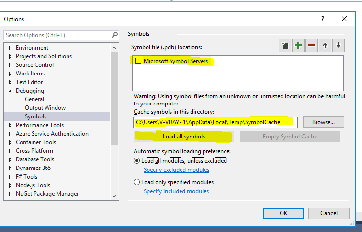Screen dimensions: 362x232
Task: Move symbol location up with arrow
Action: (325, 45)
